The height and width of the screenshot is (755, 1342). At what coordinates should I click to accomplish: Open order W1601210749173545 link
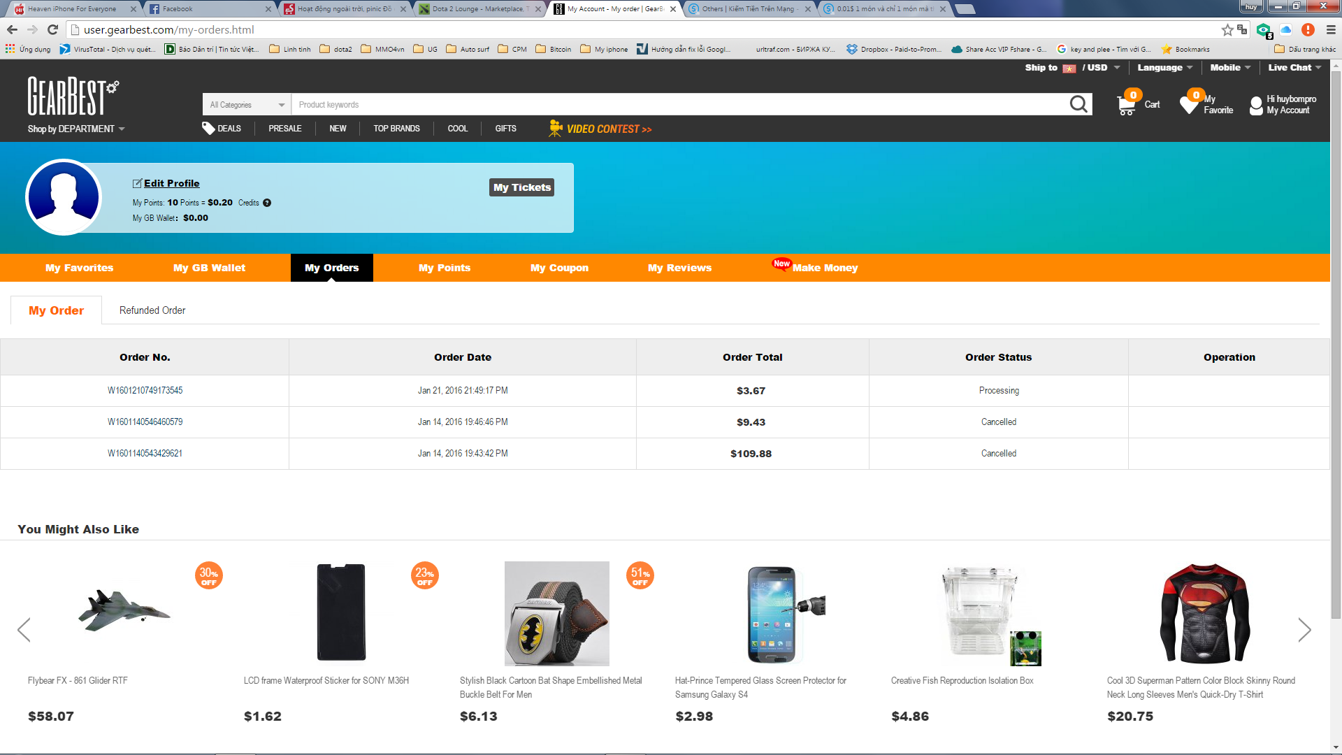point(145,391)
